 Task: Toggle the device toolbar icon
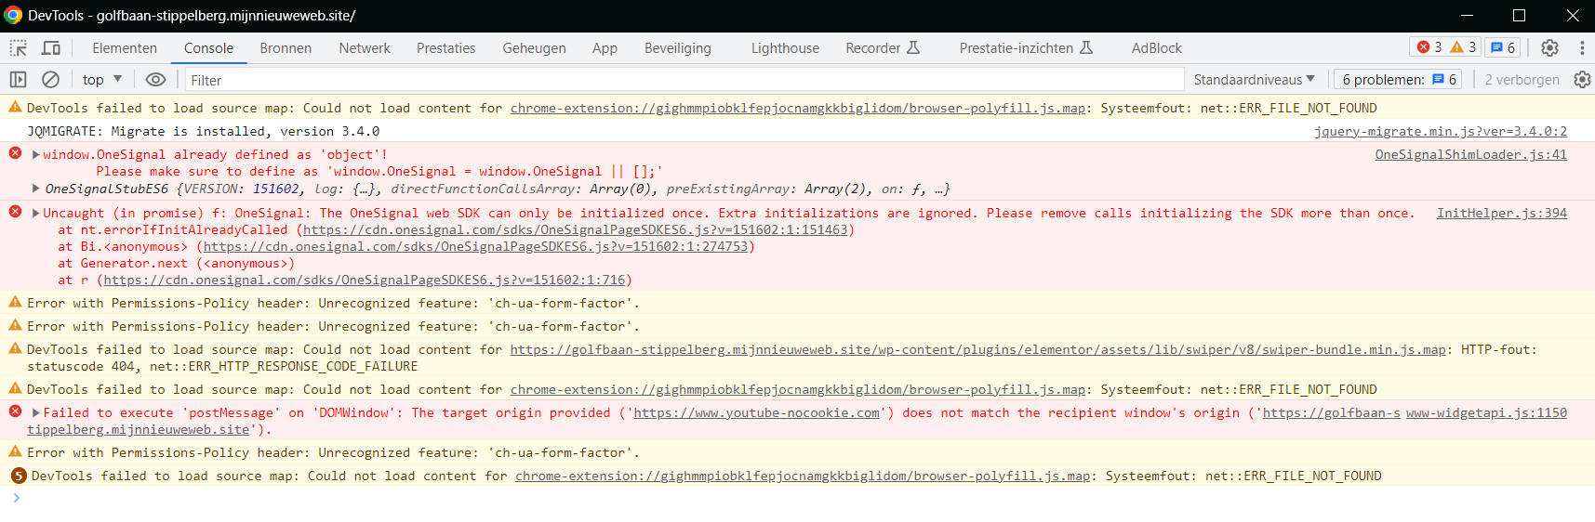[51, 48]
